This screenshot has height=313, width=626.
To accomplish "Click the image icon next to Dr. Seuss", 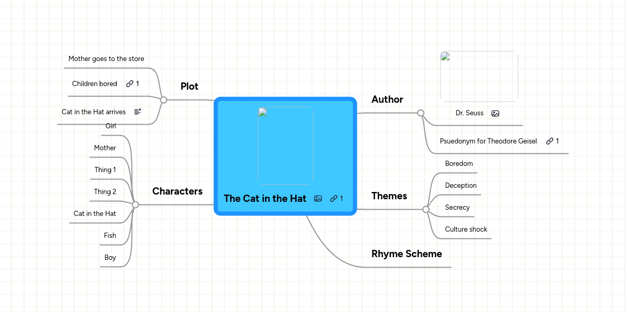I will coord(495,113).
